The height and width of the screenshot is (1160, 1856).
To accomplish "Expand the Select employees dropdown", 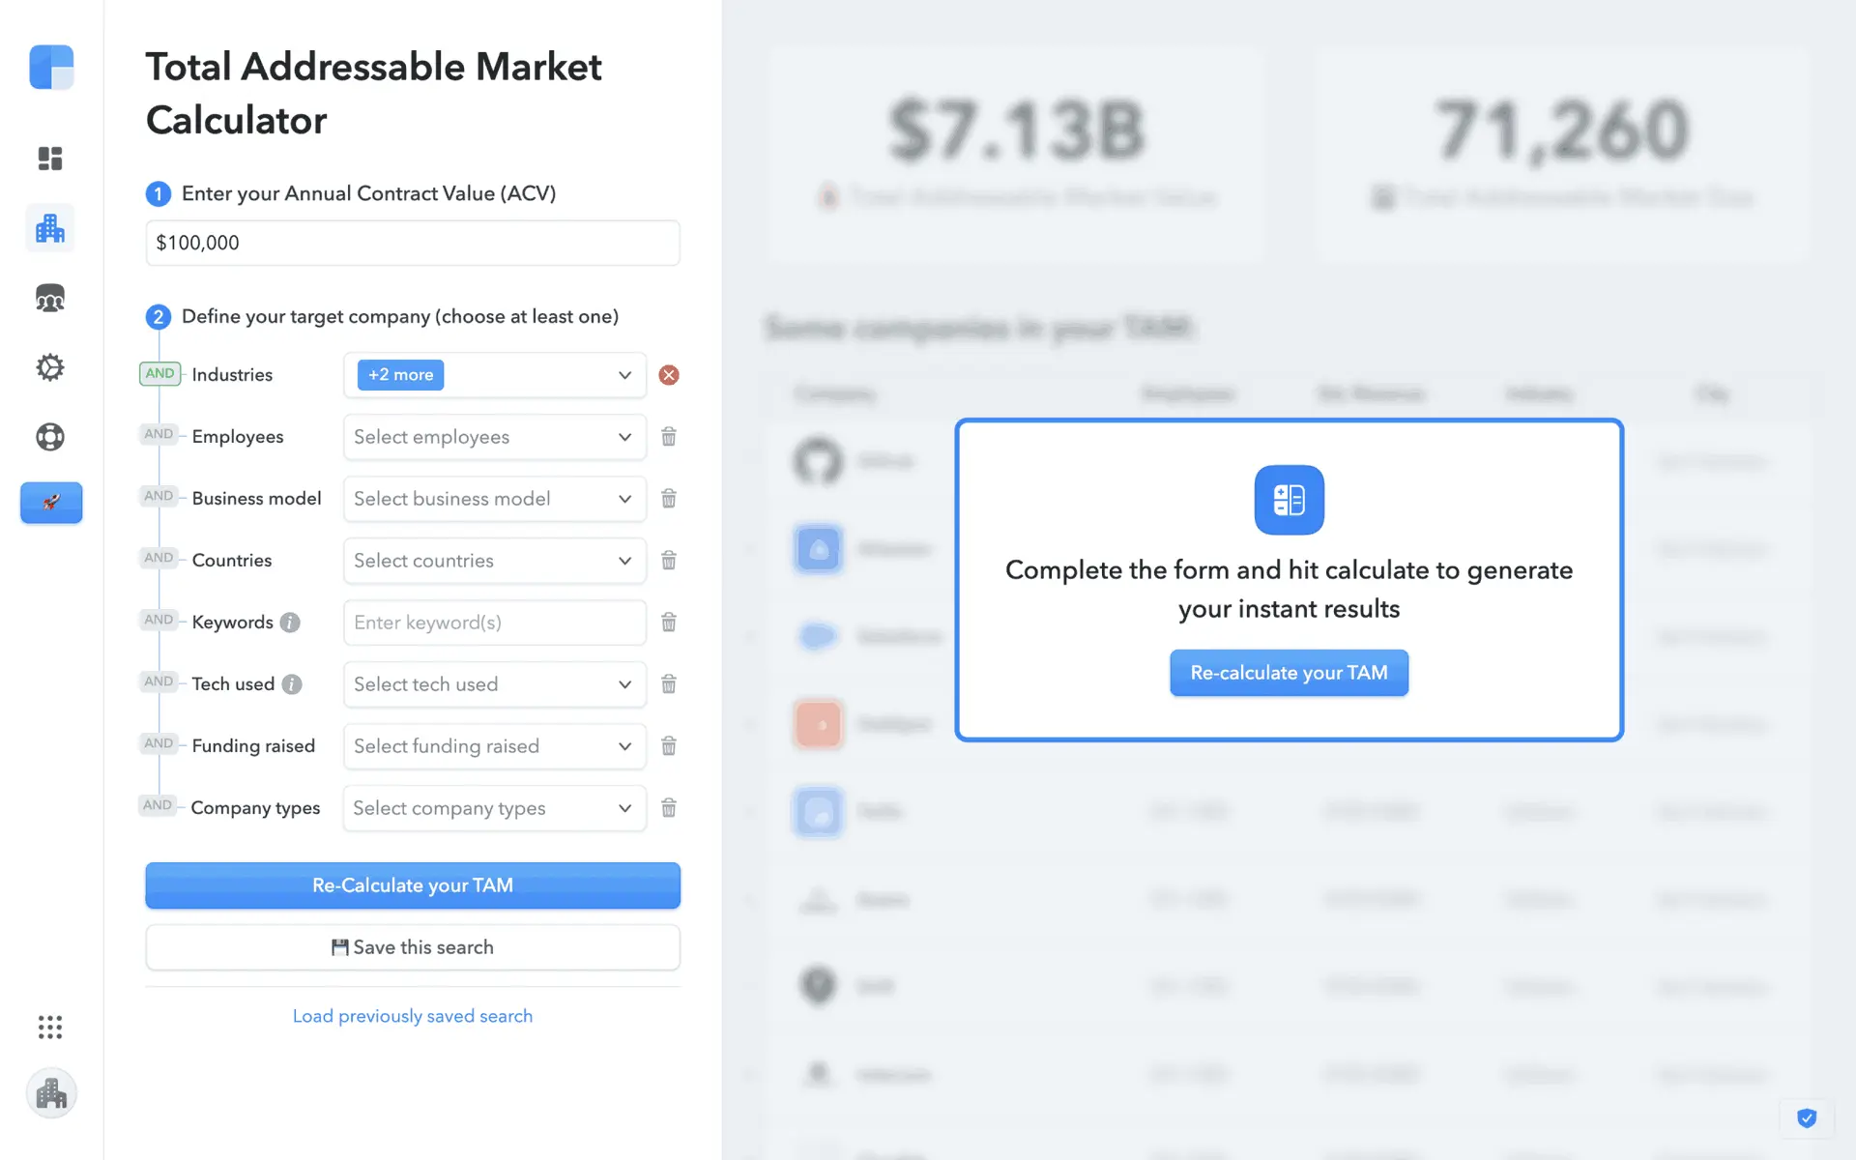I will 494,437.
